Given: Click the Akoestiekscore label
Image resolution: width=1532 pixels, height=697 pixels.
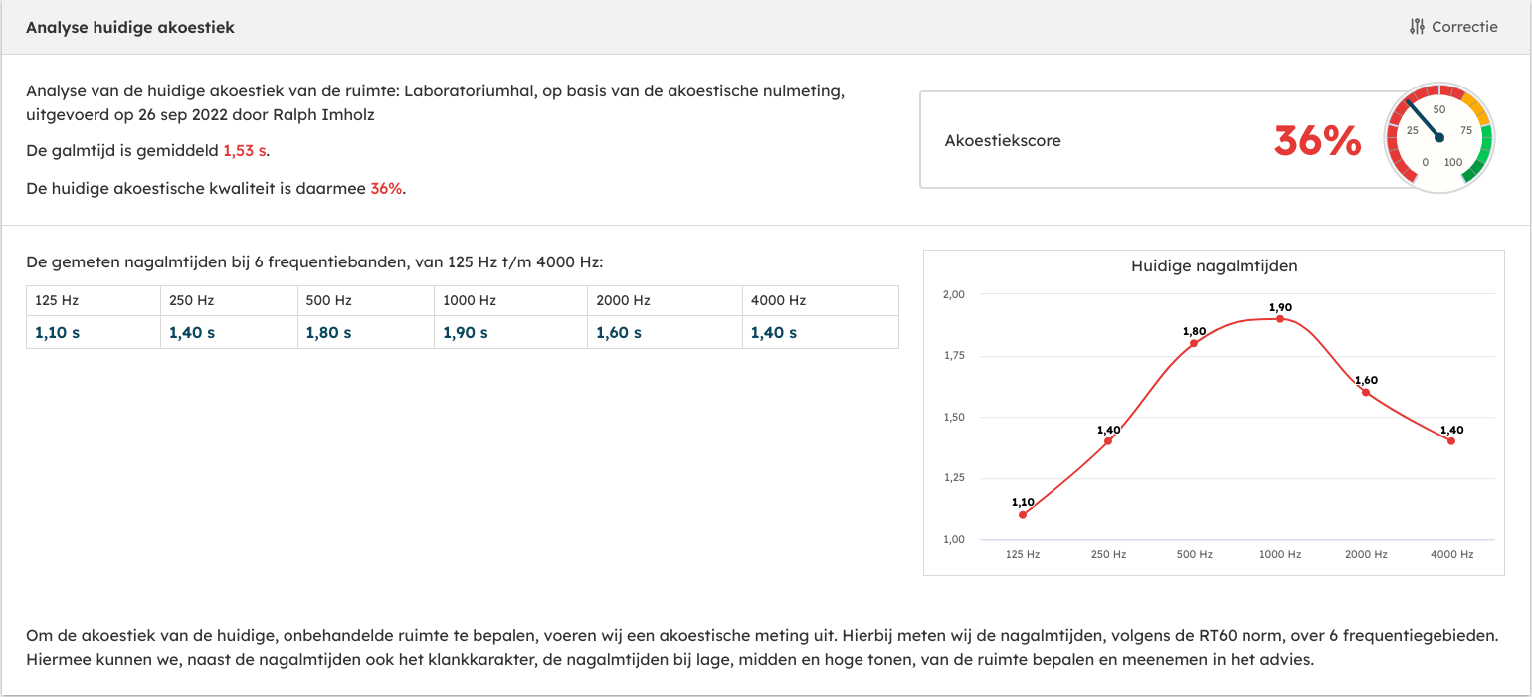Looking at the screenshot, I should pyautogui.click(x=1003, y=141).
